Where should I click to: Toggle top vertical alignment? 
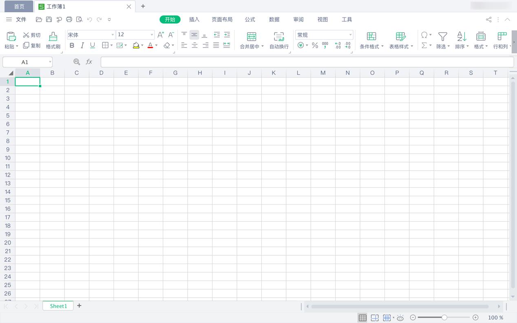[184, 35]
